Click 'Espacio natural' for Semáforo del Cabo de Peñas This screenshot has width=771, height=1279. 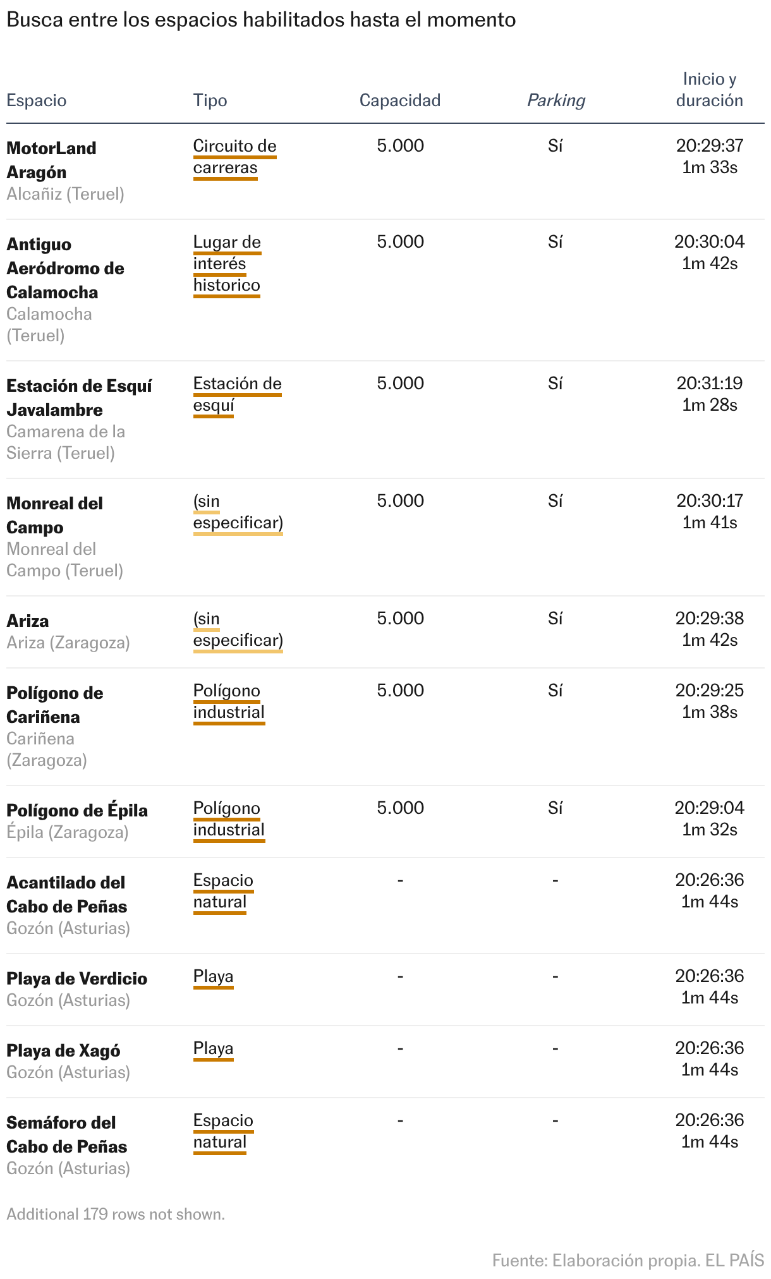point(223,1132)
